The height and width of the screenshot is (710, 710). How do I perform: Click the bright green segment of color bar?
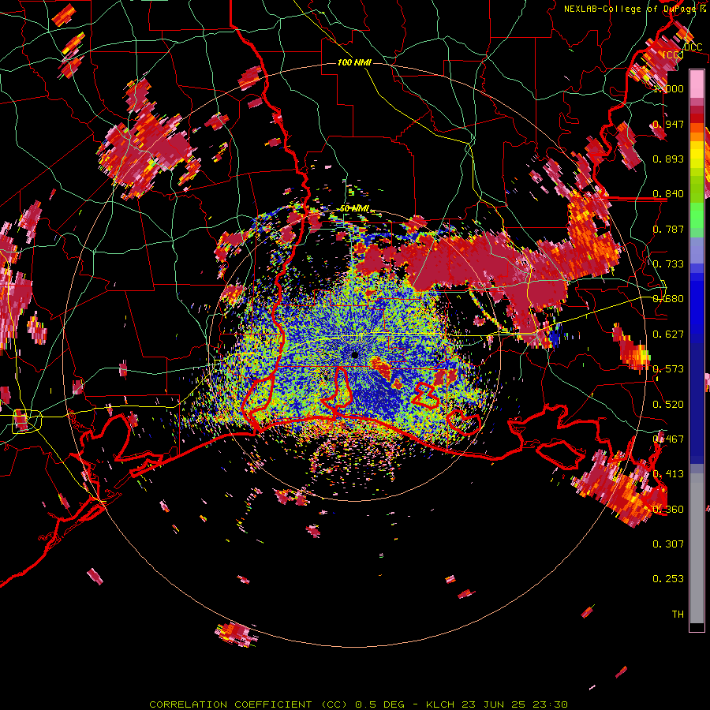[697, 215]
